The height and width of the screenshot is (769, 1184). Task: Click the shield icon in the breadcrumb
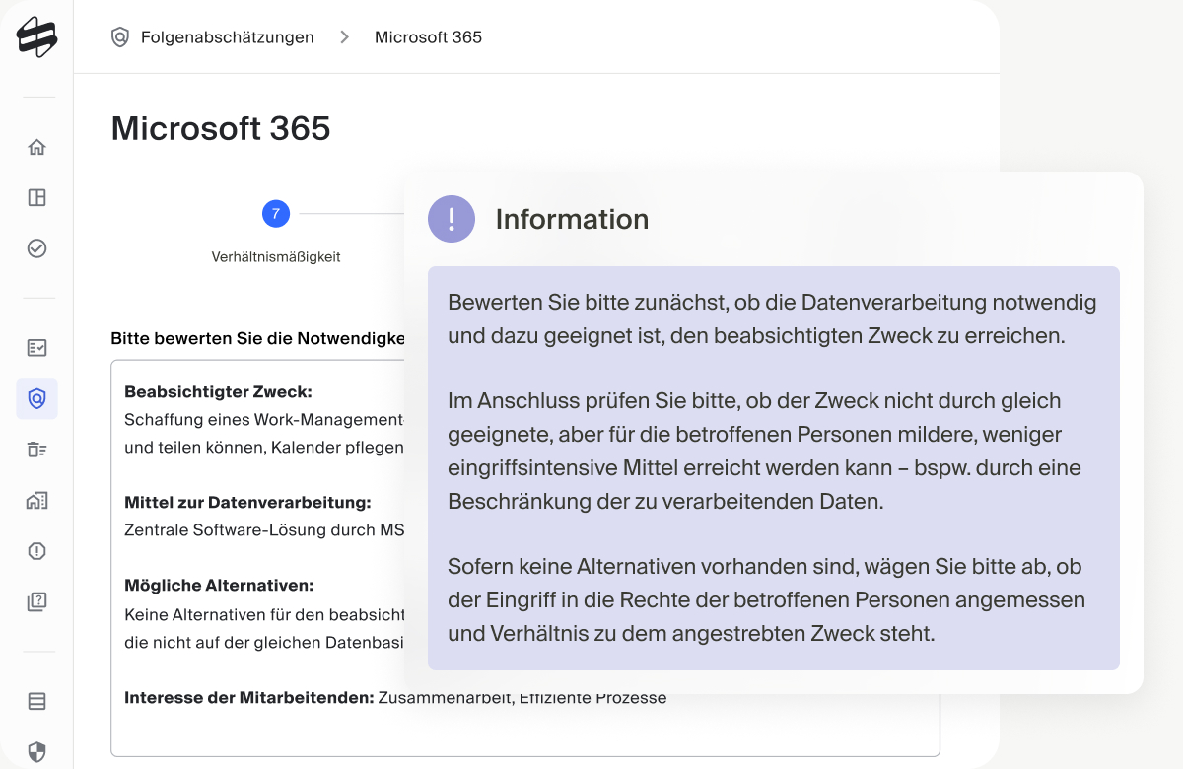(x=120, y=37)
